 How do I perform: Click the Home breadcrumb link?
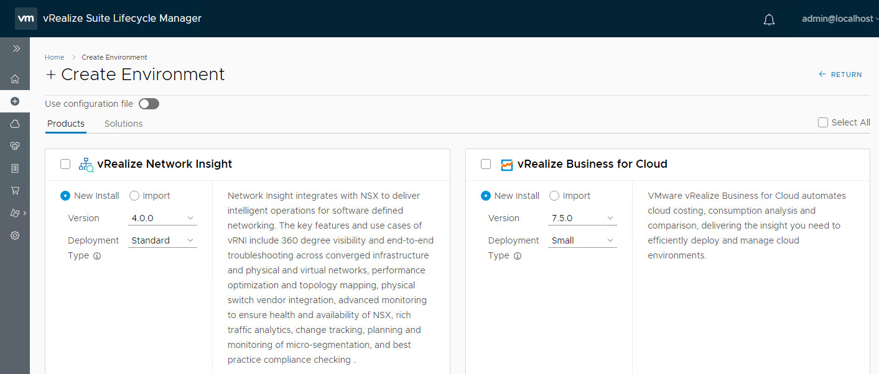pos(54,57)
